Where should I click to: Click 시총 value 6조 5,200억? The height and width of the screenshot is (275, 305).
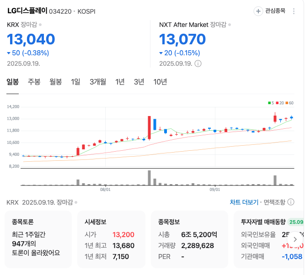click(x=199, y=235)
